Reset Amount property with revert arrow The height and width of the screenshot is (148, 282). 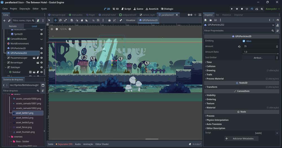point(239,47)
